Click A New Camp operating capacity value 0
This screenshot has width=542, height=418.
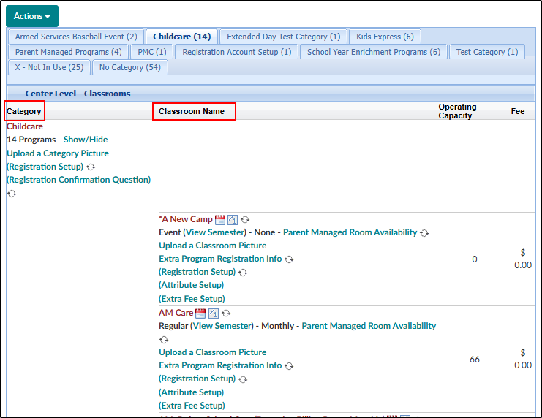tap(475, 259)
